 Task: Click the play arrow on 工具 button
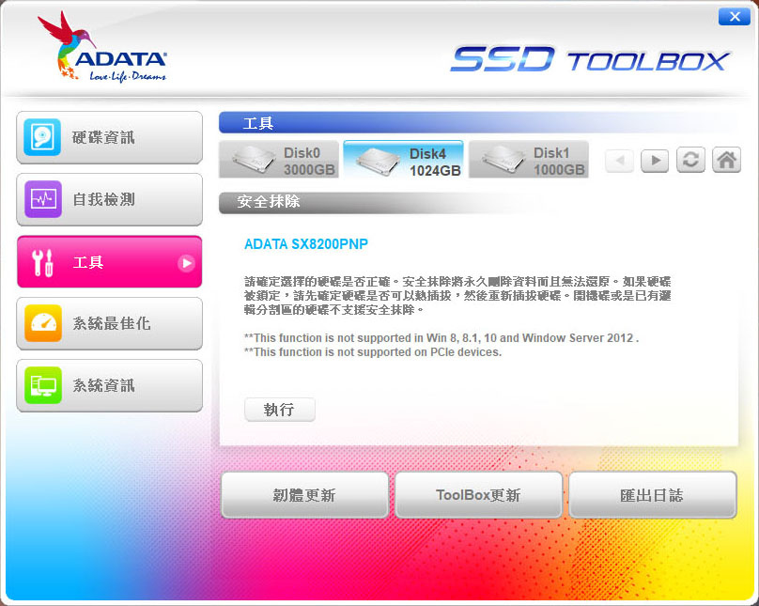(x=186, y=263)
